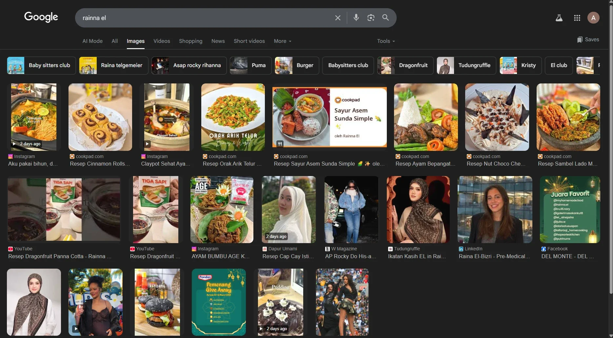Viewport: 613px width, 338px height.
Task: Select the Dragonfruit suggestion chip
Action: coord(405,65)
